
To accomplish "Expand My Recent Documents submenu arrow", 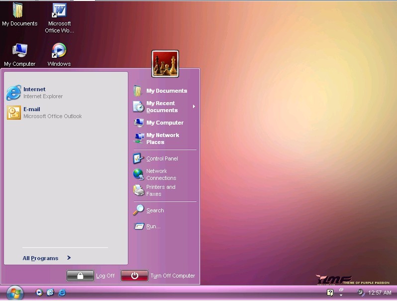I will tap(194, 107).
